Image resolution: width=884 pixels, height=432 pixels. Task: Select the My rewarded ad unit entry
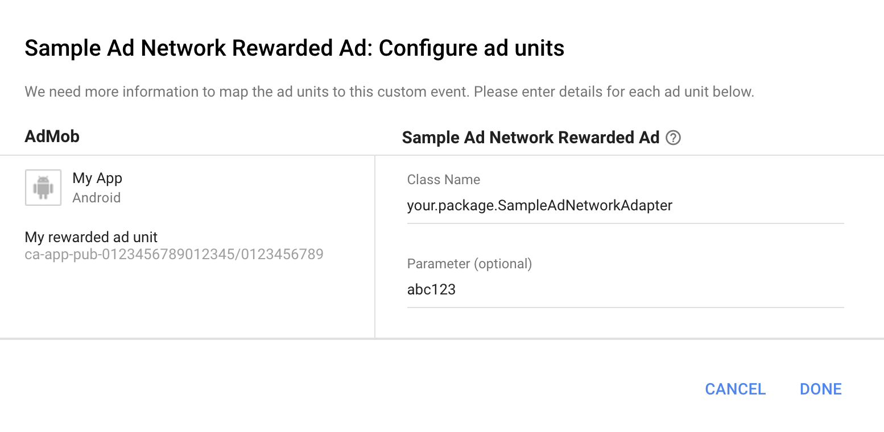(x=92, y=237)
